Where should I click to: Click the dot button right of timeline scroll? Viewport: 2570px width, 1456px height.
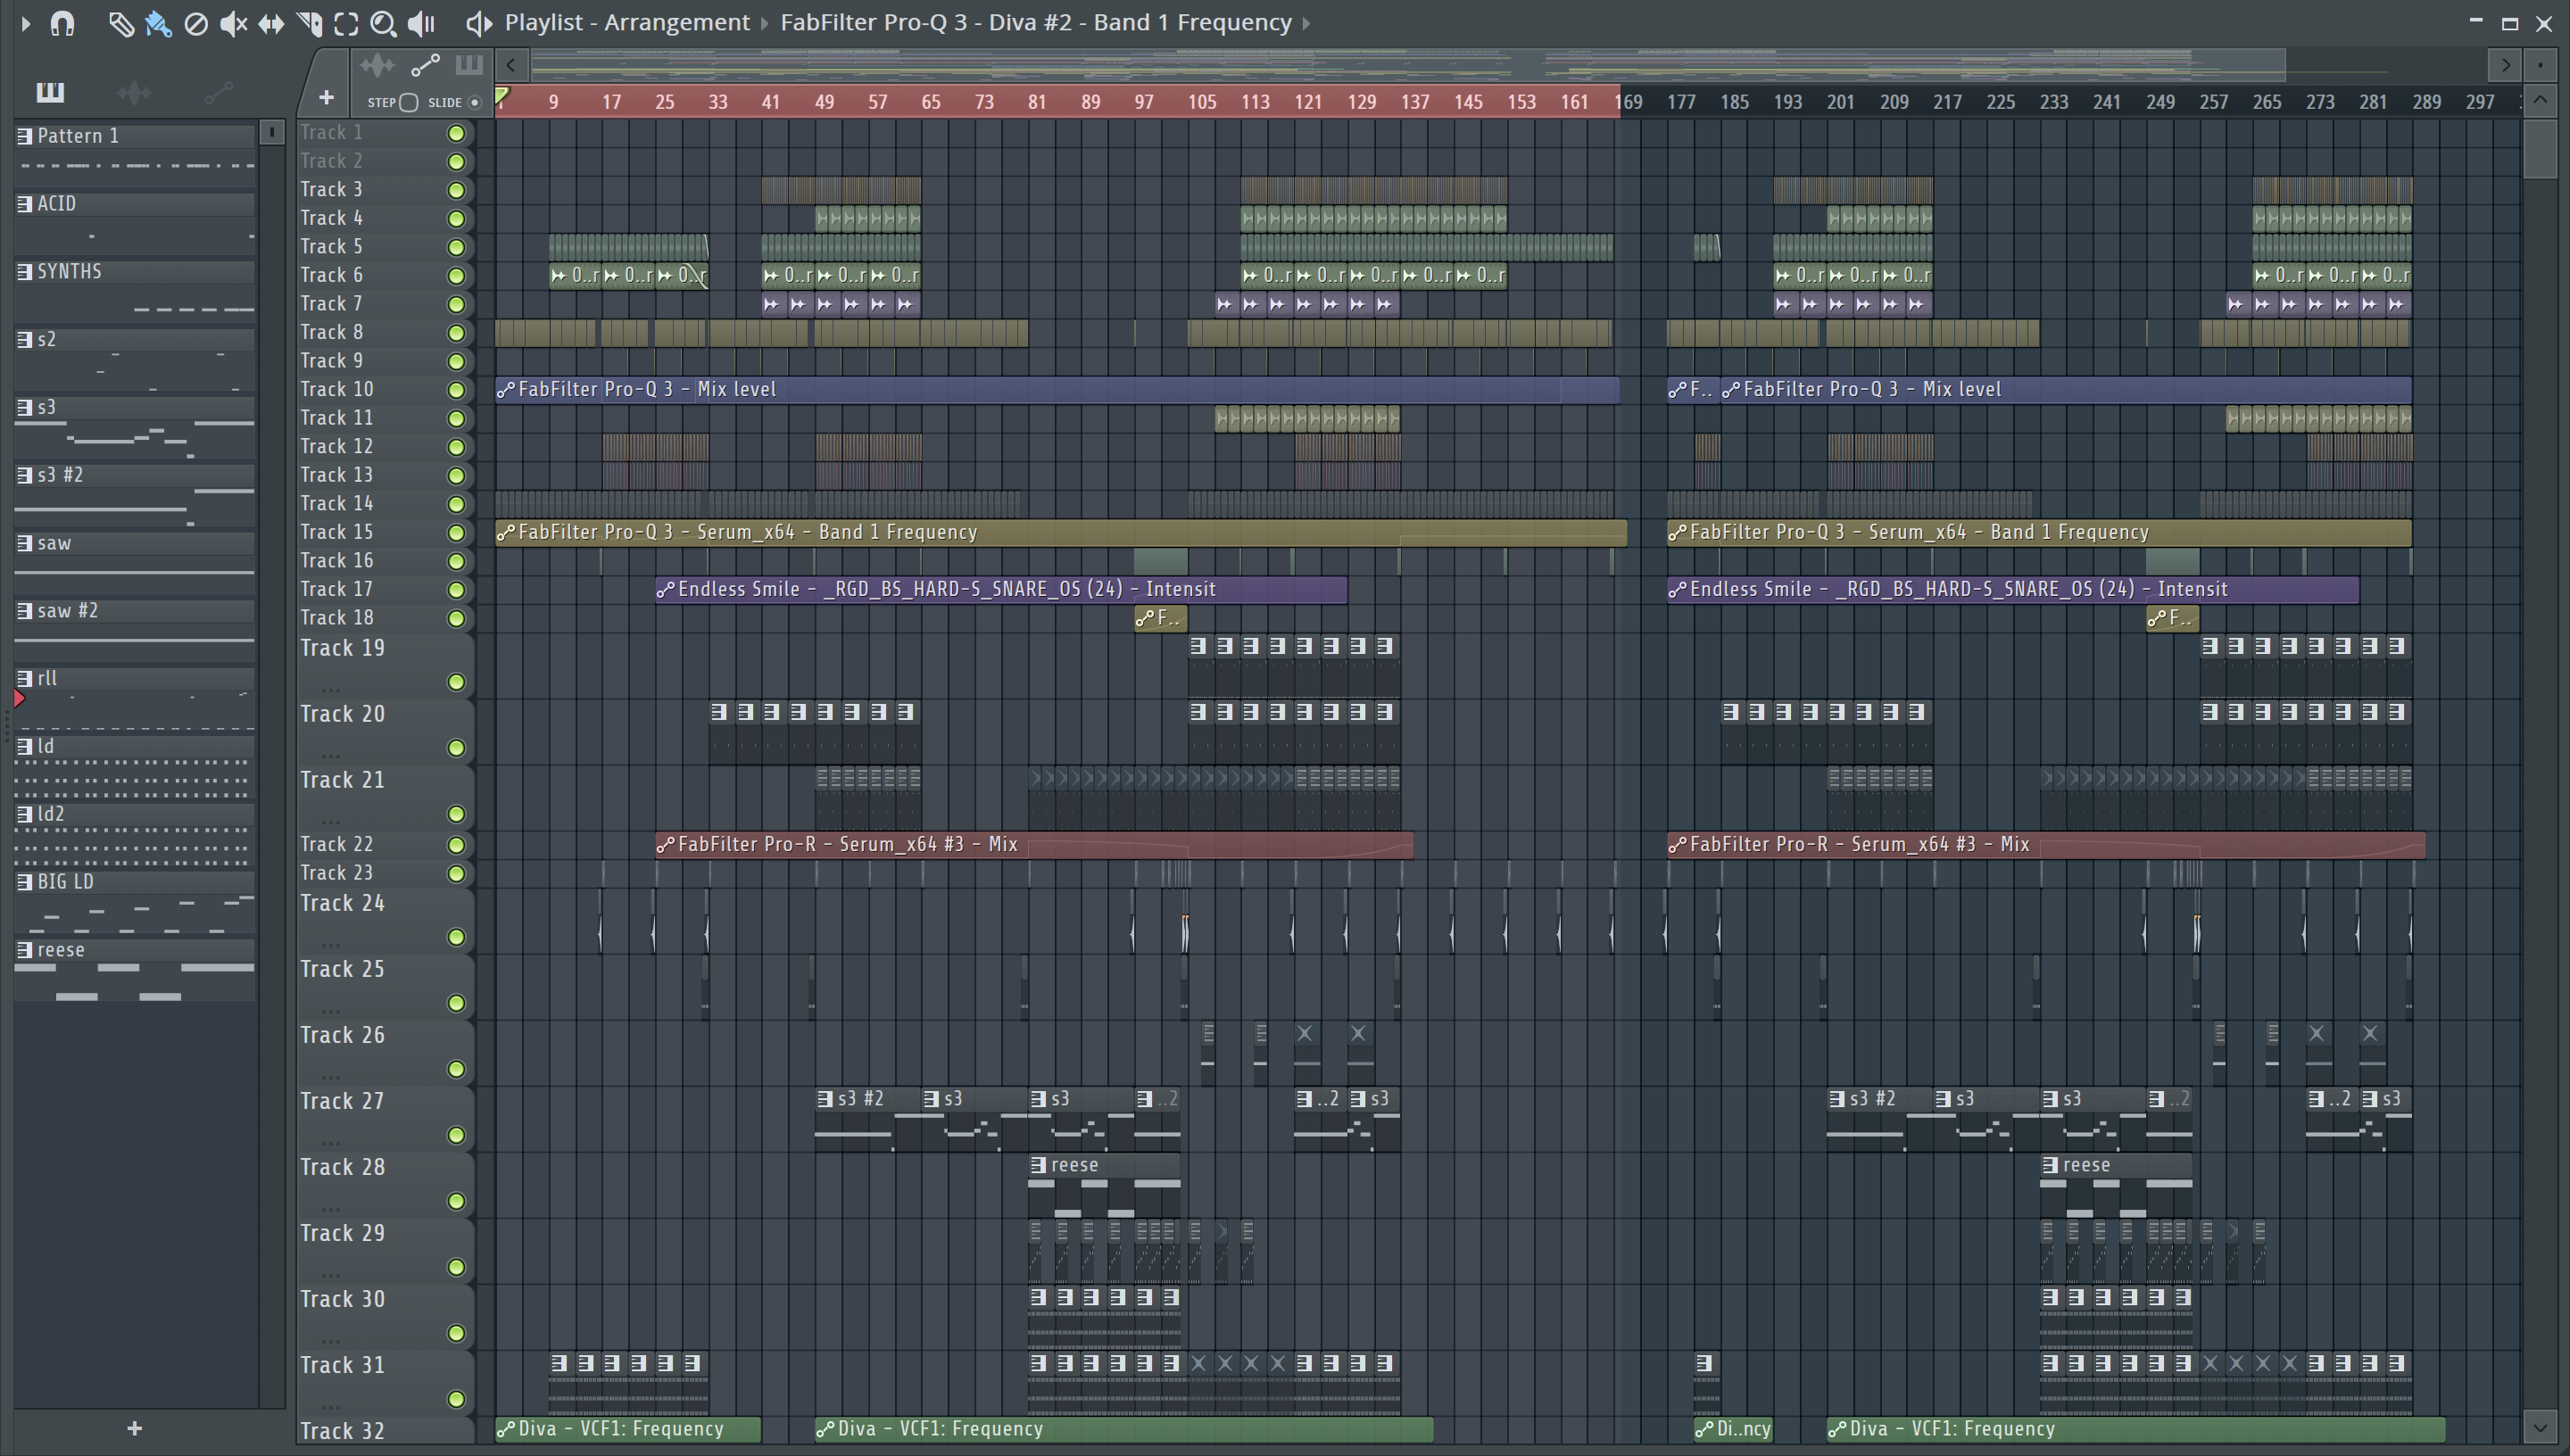pyautogui.click(x=2539, y=66)
